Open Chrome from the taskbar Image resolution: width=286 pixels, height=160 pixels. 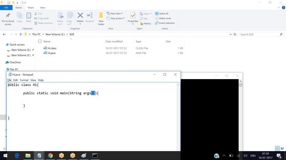(x=50, y=156)
